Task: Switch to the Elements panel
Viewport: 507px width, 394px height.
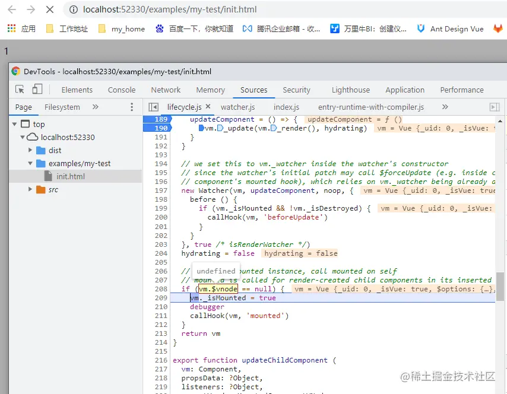Action: (x=77, y=90)
